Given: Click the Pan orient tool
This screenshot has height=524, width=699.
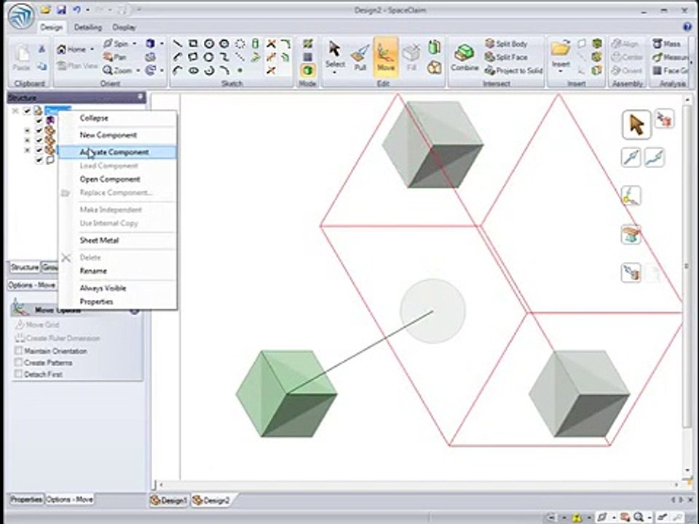Looking at the screenshot, I should (115, 57).
